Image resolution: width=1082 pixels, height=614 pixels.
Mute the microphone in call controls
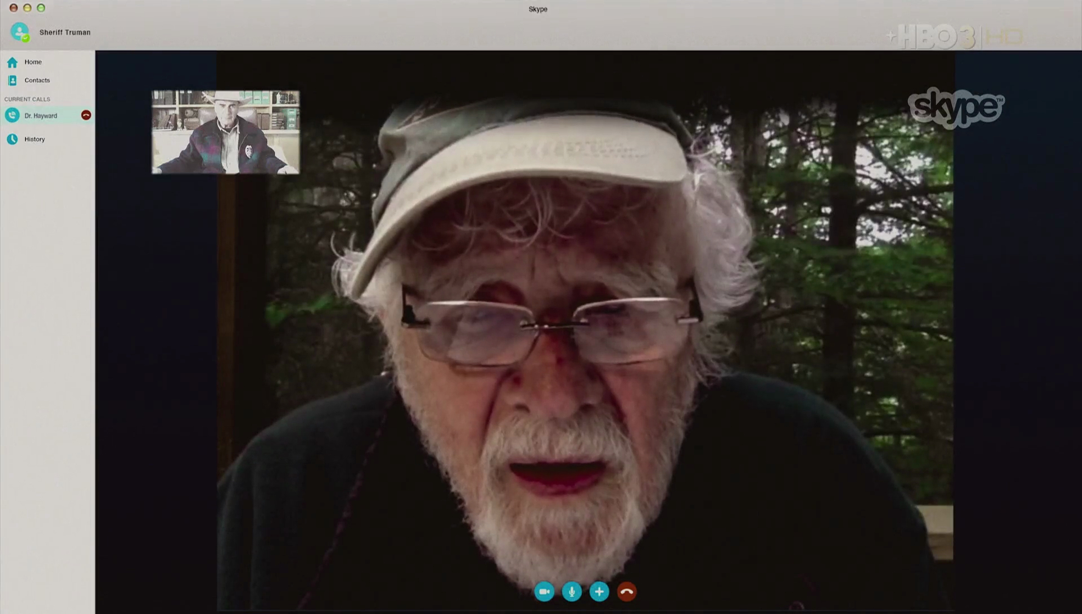[571, 591]
